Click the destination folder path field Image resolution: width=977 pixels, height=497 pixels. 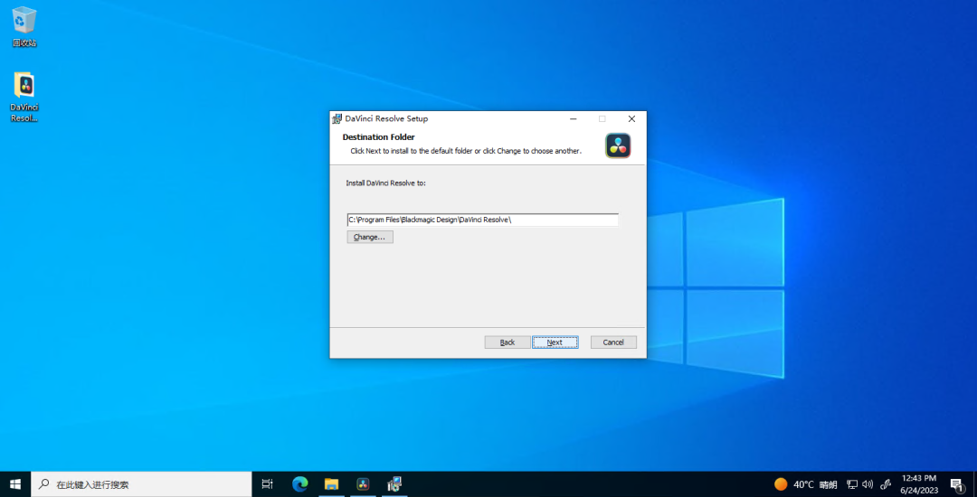[x=482, y=220]
